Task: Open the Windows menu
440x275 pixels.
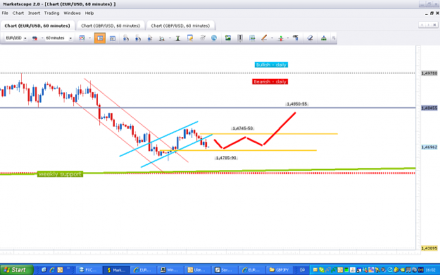Action: click(72, 13)
